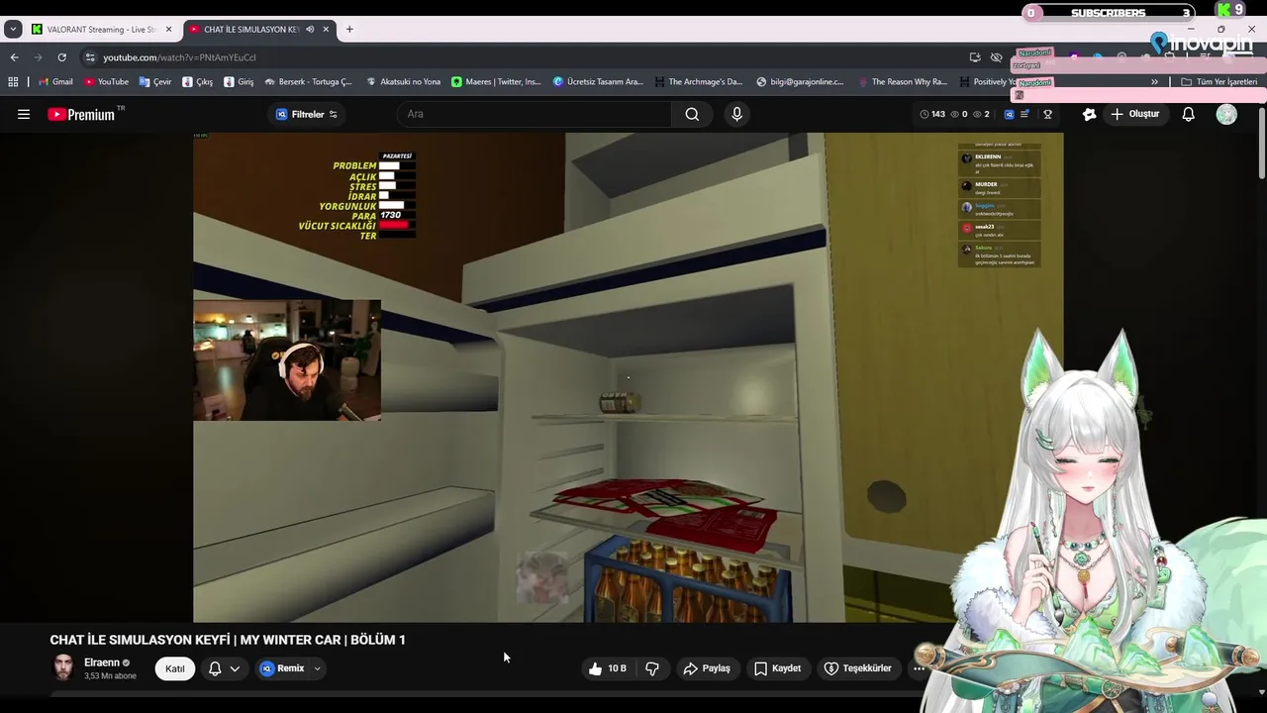Screen dimensions: 1267x713
Task: Click the extension list icon beside trophy
Action: coord(1024,114)
